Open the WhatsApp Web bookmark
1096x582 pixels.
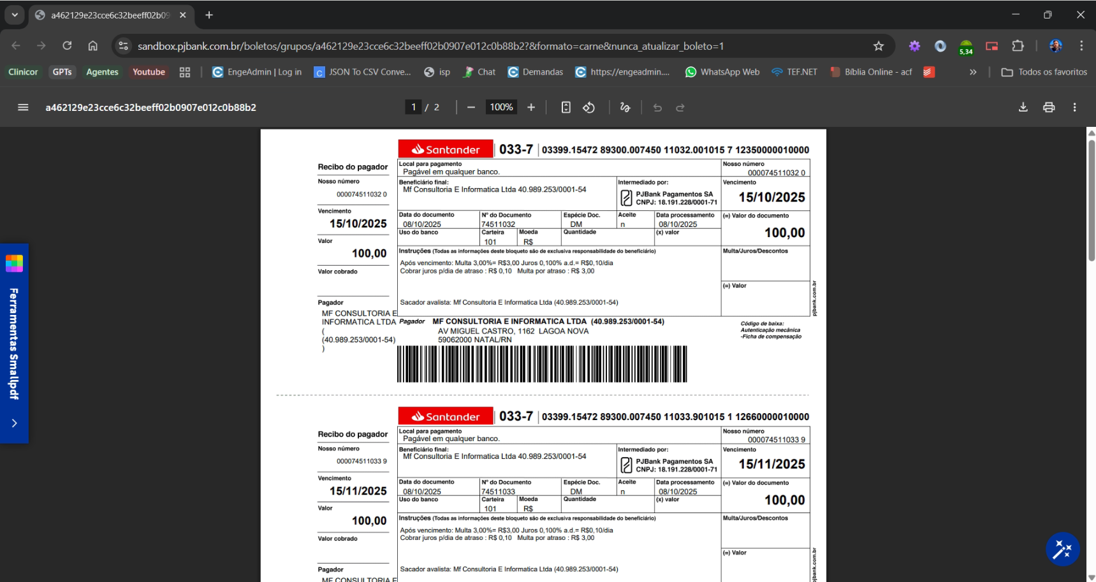[x=722, y=72]
